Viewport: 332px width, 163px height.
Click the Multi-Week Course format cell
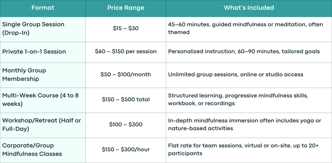(x=43, y=100)
